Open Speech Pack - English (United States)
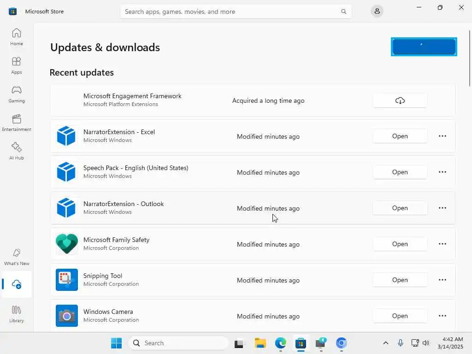 (400, 172)
